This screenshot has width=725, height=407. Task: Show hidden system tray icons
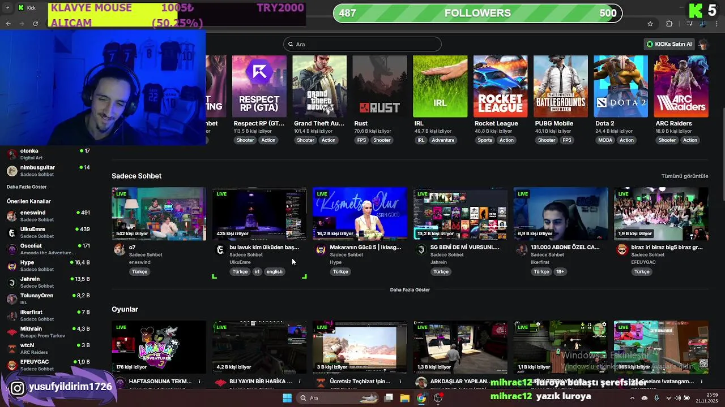(x=632, y=398)
